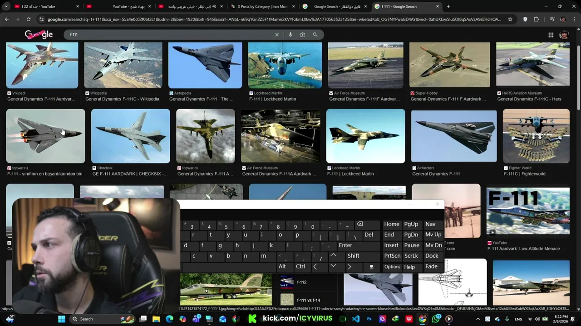
Task: Switch to first YouTube tab 'f 22'
Action: tap(47, 6)
